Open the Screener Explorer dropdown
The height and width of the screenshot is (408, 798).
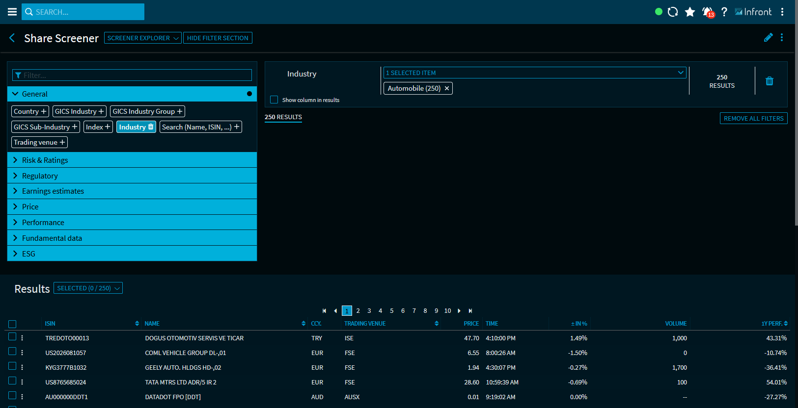142,38
